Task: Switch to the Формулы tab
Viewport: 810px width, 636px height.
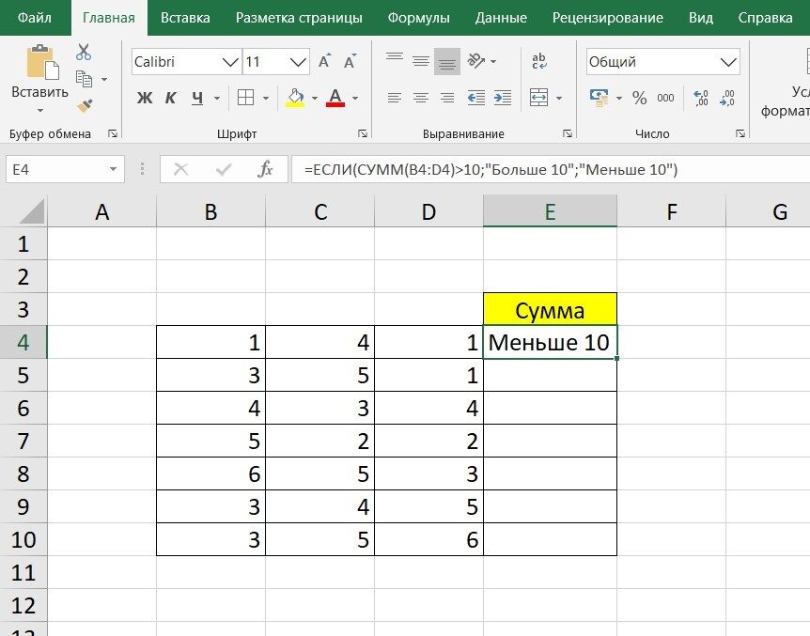Action: click(418, 18)
